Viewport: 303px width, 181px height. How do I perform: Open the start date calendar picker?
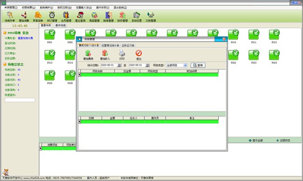click(x=119, y=65)
